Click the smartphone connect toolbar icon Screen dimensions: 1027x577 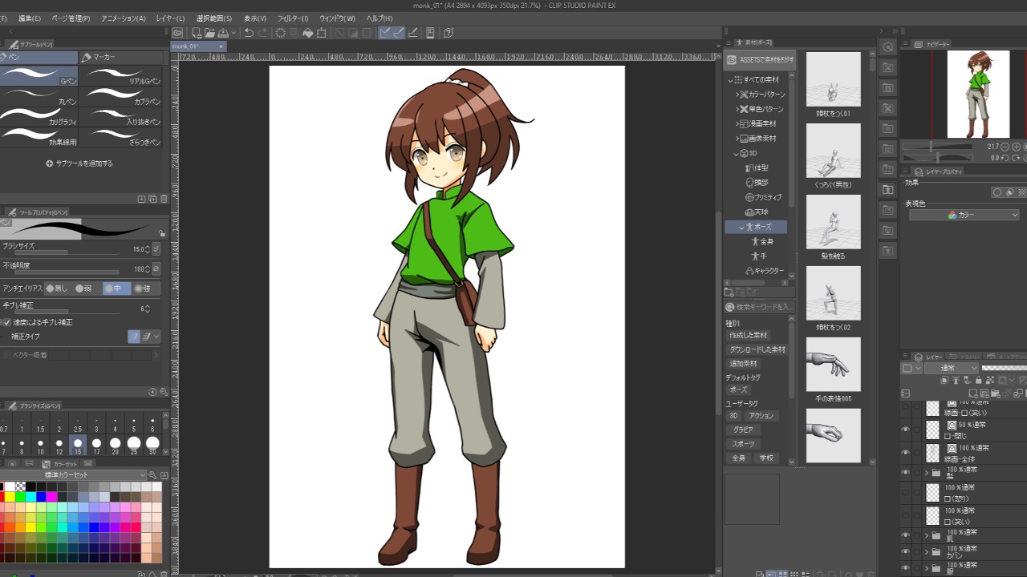click(430, 33)
